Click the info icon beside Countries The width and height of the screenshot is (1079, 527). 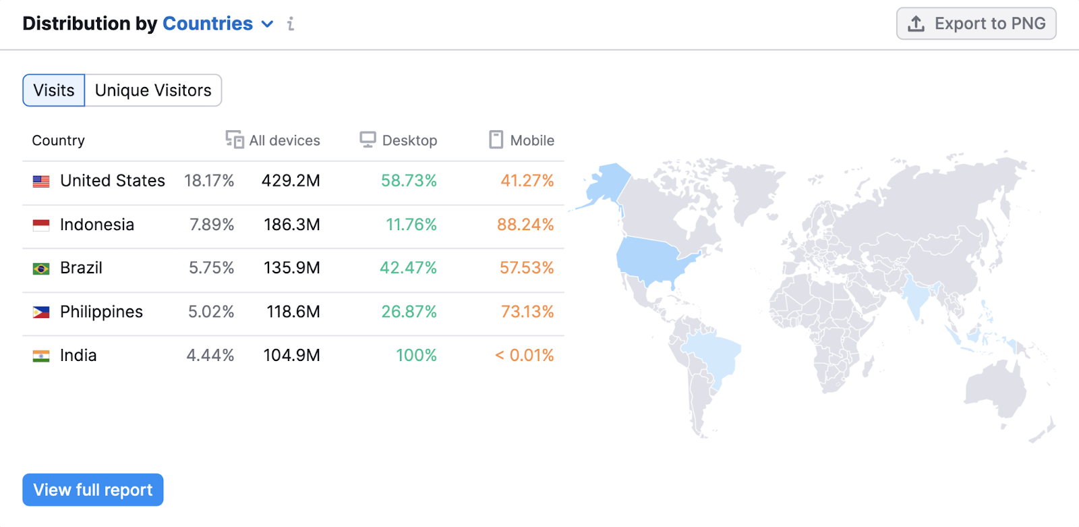point(291,24)
